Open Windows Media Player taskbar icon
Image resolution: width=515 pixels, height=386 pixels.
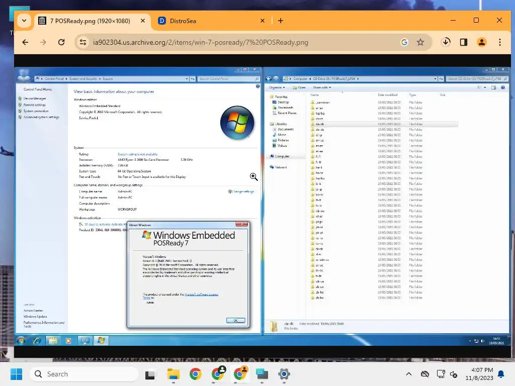point(68,341)
